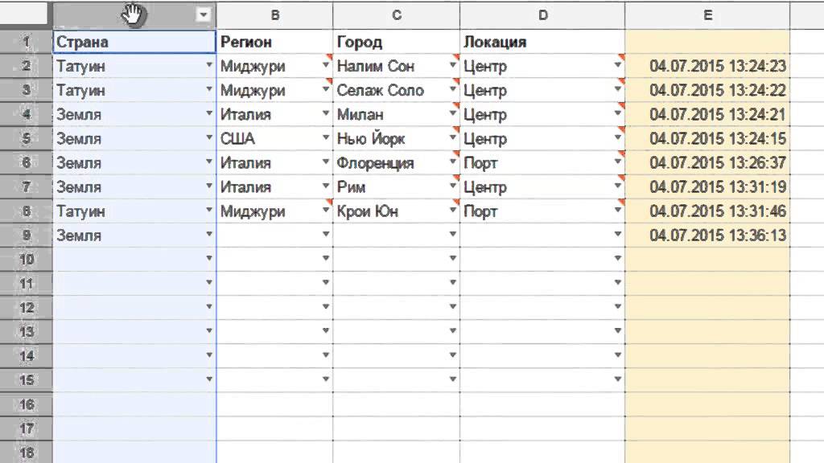The image size is (824, 463).
Task: Select the Страна header cell
Action: point(134,42)
